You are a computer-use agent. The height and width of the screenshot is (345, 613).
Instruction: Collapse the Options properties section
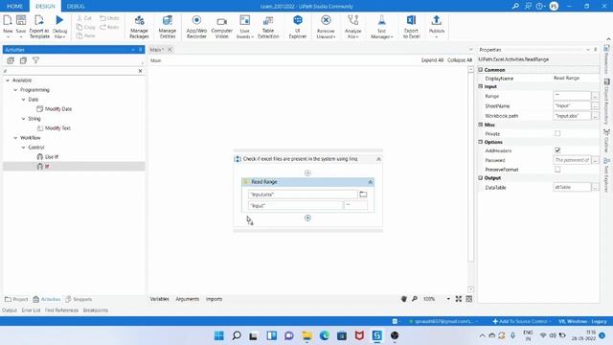click(x=481, y=142)
